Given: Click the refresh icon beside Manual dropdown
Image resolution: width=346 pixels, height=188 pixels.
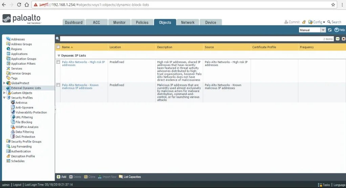Looking at the screenshot, I should (x=330, y=30).
